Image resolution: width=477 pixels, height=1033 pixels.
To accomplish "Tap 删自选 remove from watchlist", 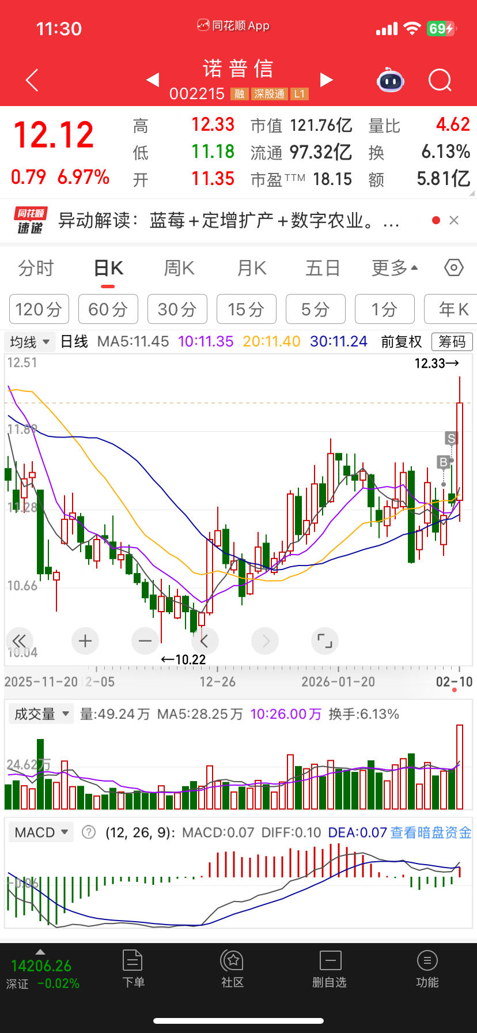I will tap(330, 969).
